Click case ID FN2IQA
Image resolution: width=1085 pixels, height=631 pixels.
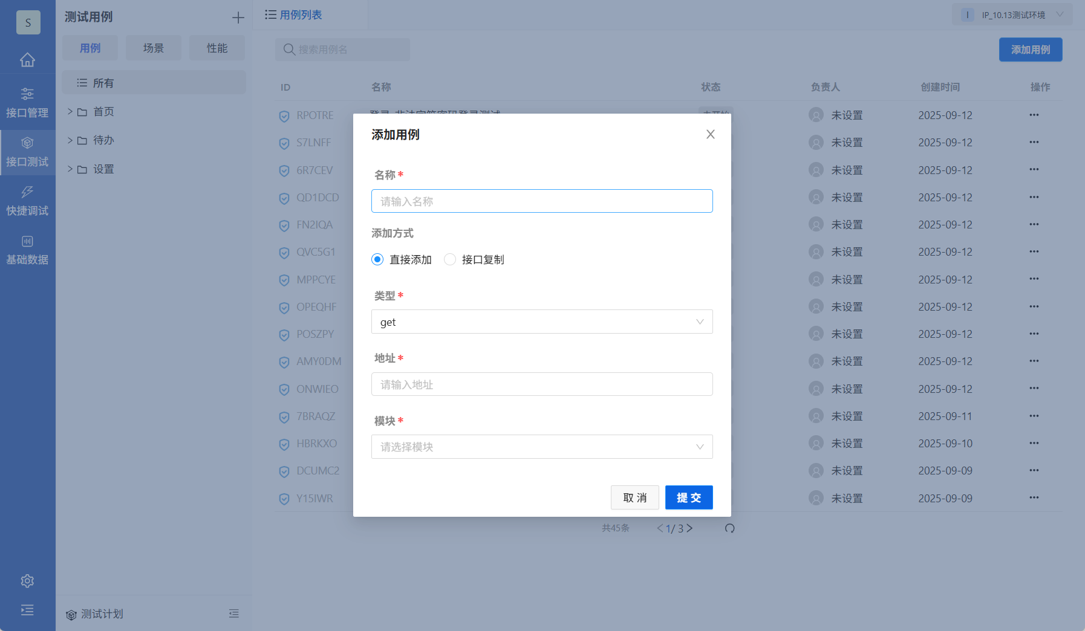point(314,225)
